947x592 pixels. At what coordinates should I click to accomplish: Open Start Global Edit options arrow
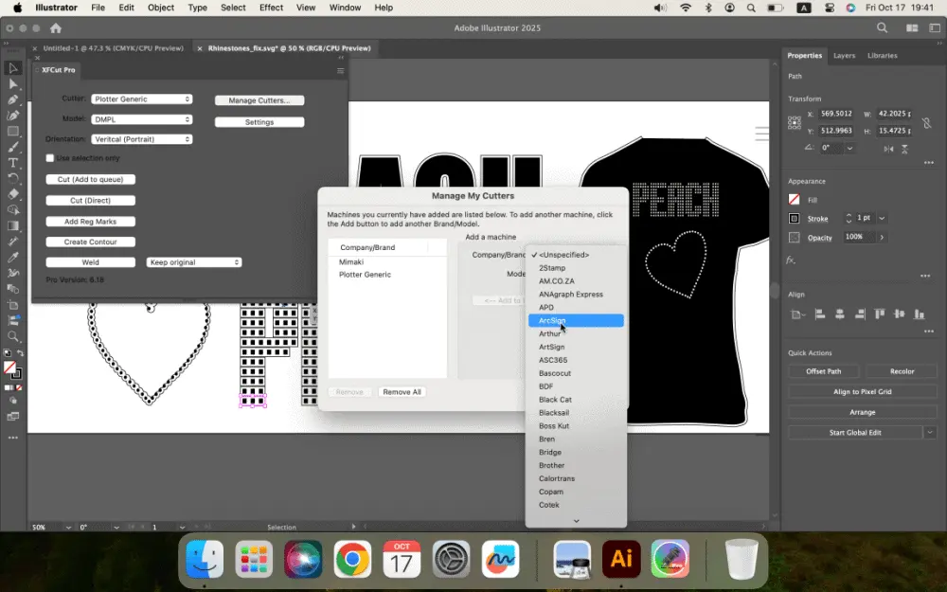pyautogui.click(x=930, y=433)
